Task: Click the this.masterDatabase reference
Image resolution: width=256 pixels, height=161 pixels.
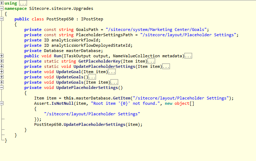Action: click(x=87, y=98)
